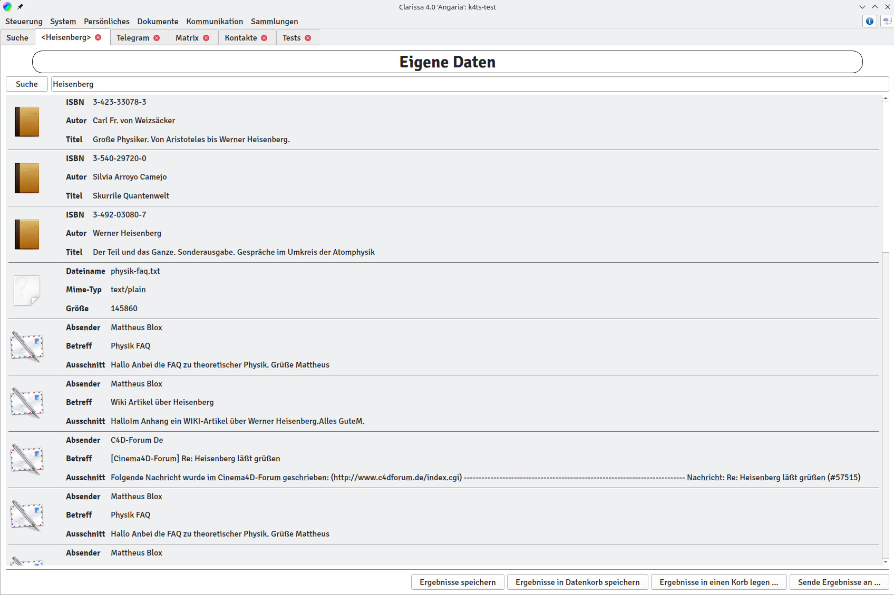This screenshot has width=894, height=595.
Task: Select ISBN '3-540-29720-0'
Action: click(120, 158)
